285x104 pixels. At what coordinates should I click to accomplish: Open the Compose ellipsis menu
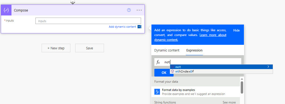[x=139, y=10]
